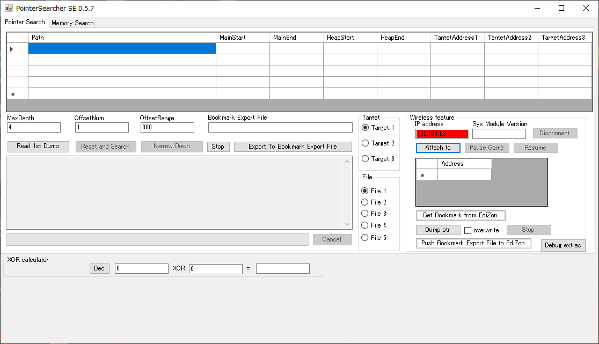This screenshot has height=344, width=599.
Task: Click the log box scroll up arrow
Action: pos(347,162)
